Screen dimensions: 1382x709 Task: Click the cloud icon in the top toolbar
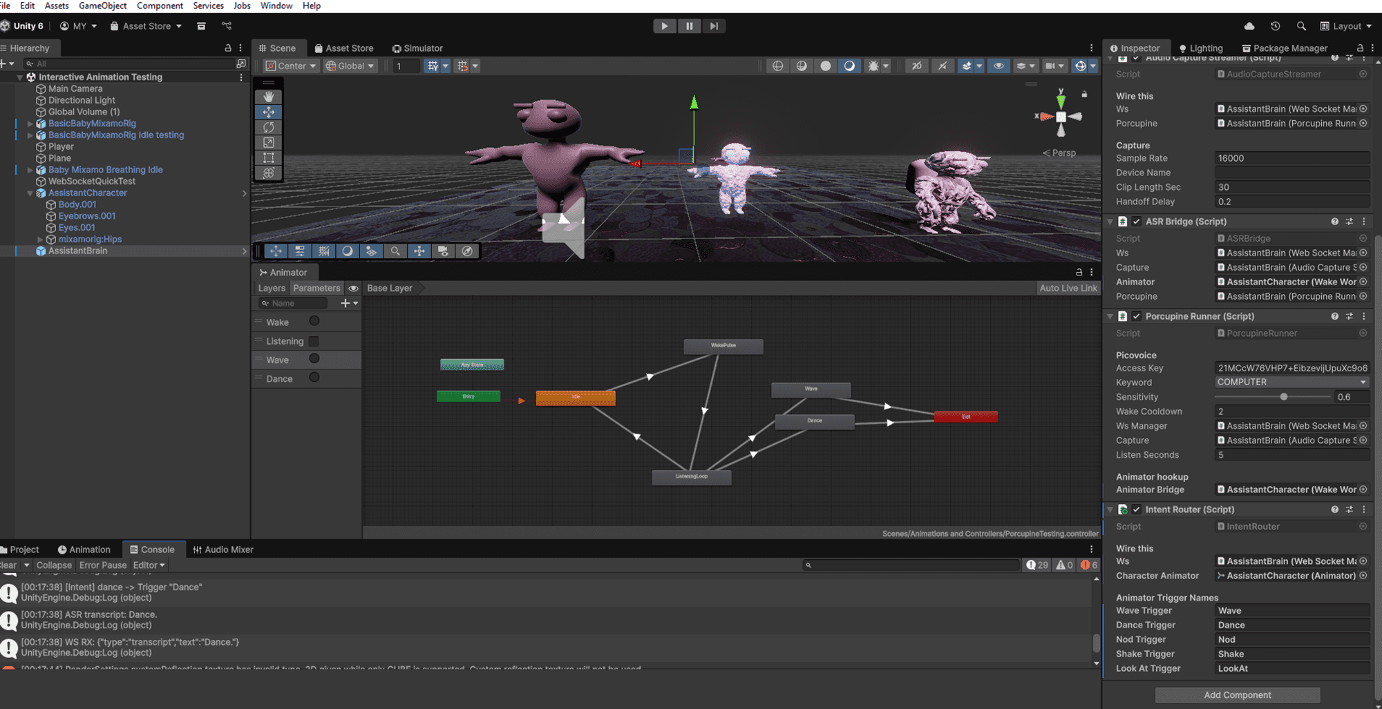pos(1249,26)
